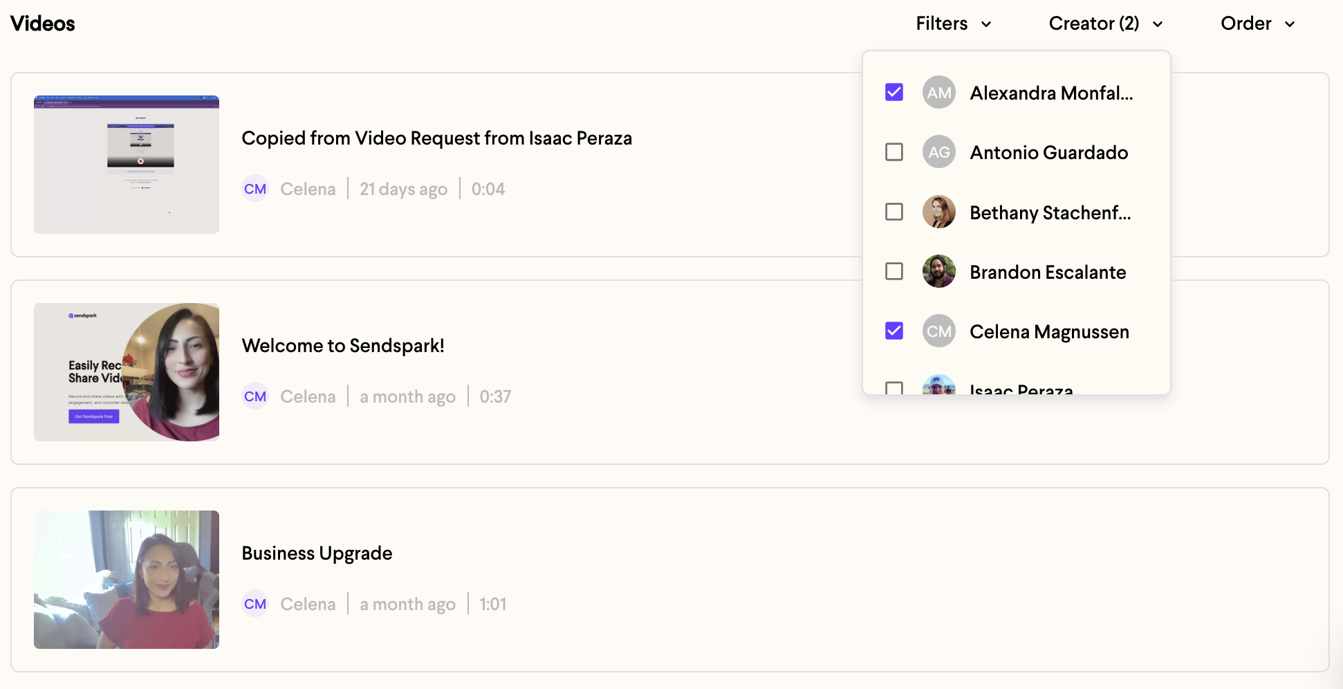Select Brandon Escalante name in list

(1048, 272)
